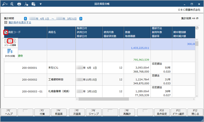Click the 期中増加額 column header
This screenshot has height=122, width=204.
pos(179,32)
